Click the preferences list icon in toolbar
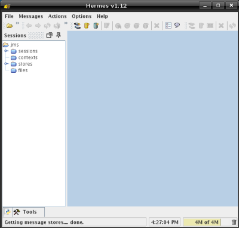This screenshot has height=228, width=239. [x=168, y=26]
